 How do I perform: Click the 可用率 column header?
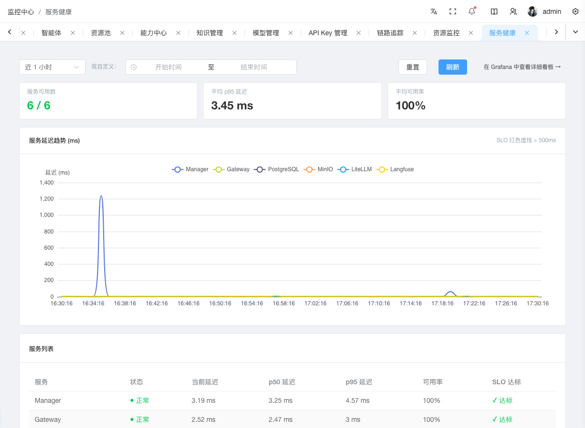[x=433, y=382]
